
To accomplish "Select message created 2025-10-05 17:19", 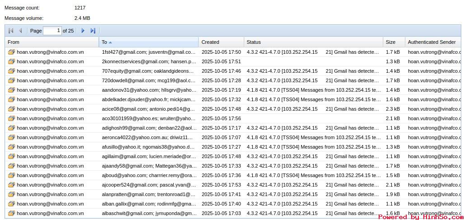I will click(221, 90).
